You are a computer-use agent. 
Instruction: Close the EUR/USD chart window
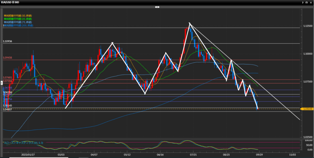[x=311, y=2]
